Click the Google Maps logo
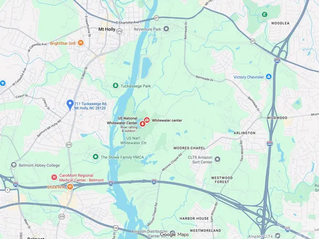The image size is (319, 239). [x=174, y=235]
